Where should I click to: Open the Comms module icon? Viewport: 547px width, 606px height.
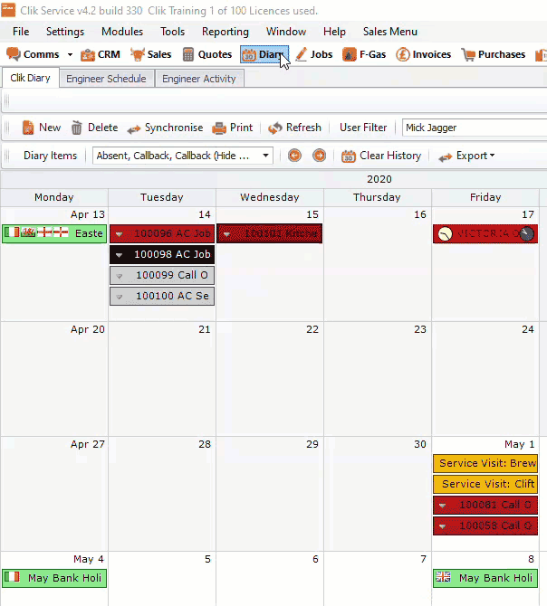tap(14, 54)
